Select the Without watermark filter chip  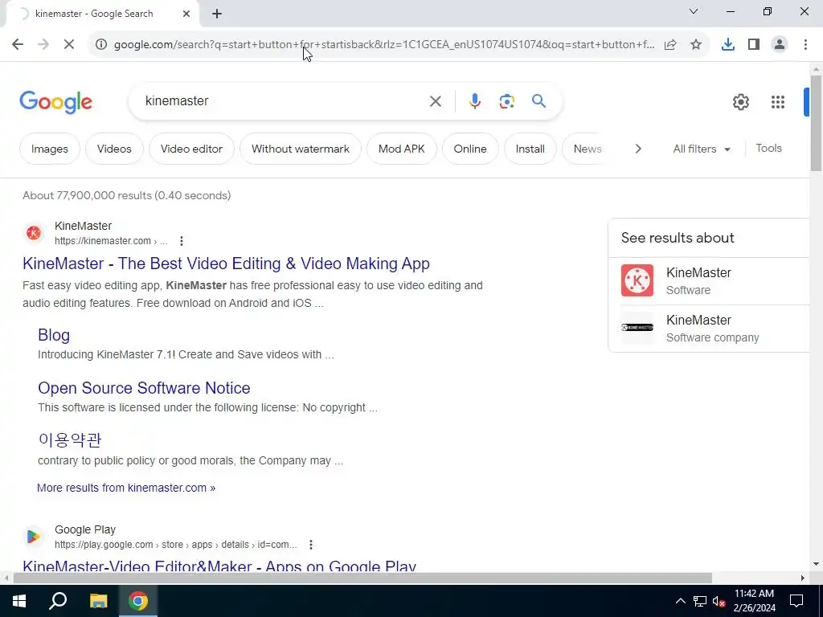click(301, 149)
